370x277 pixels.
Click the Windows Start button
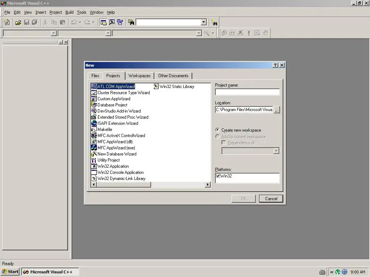[10, 272]
